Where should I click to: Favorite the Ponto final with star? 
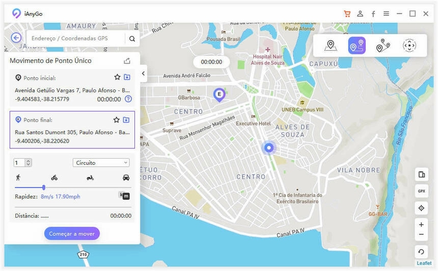pyautogui.click(x=116, y=120)
